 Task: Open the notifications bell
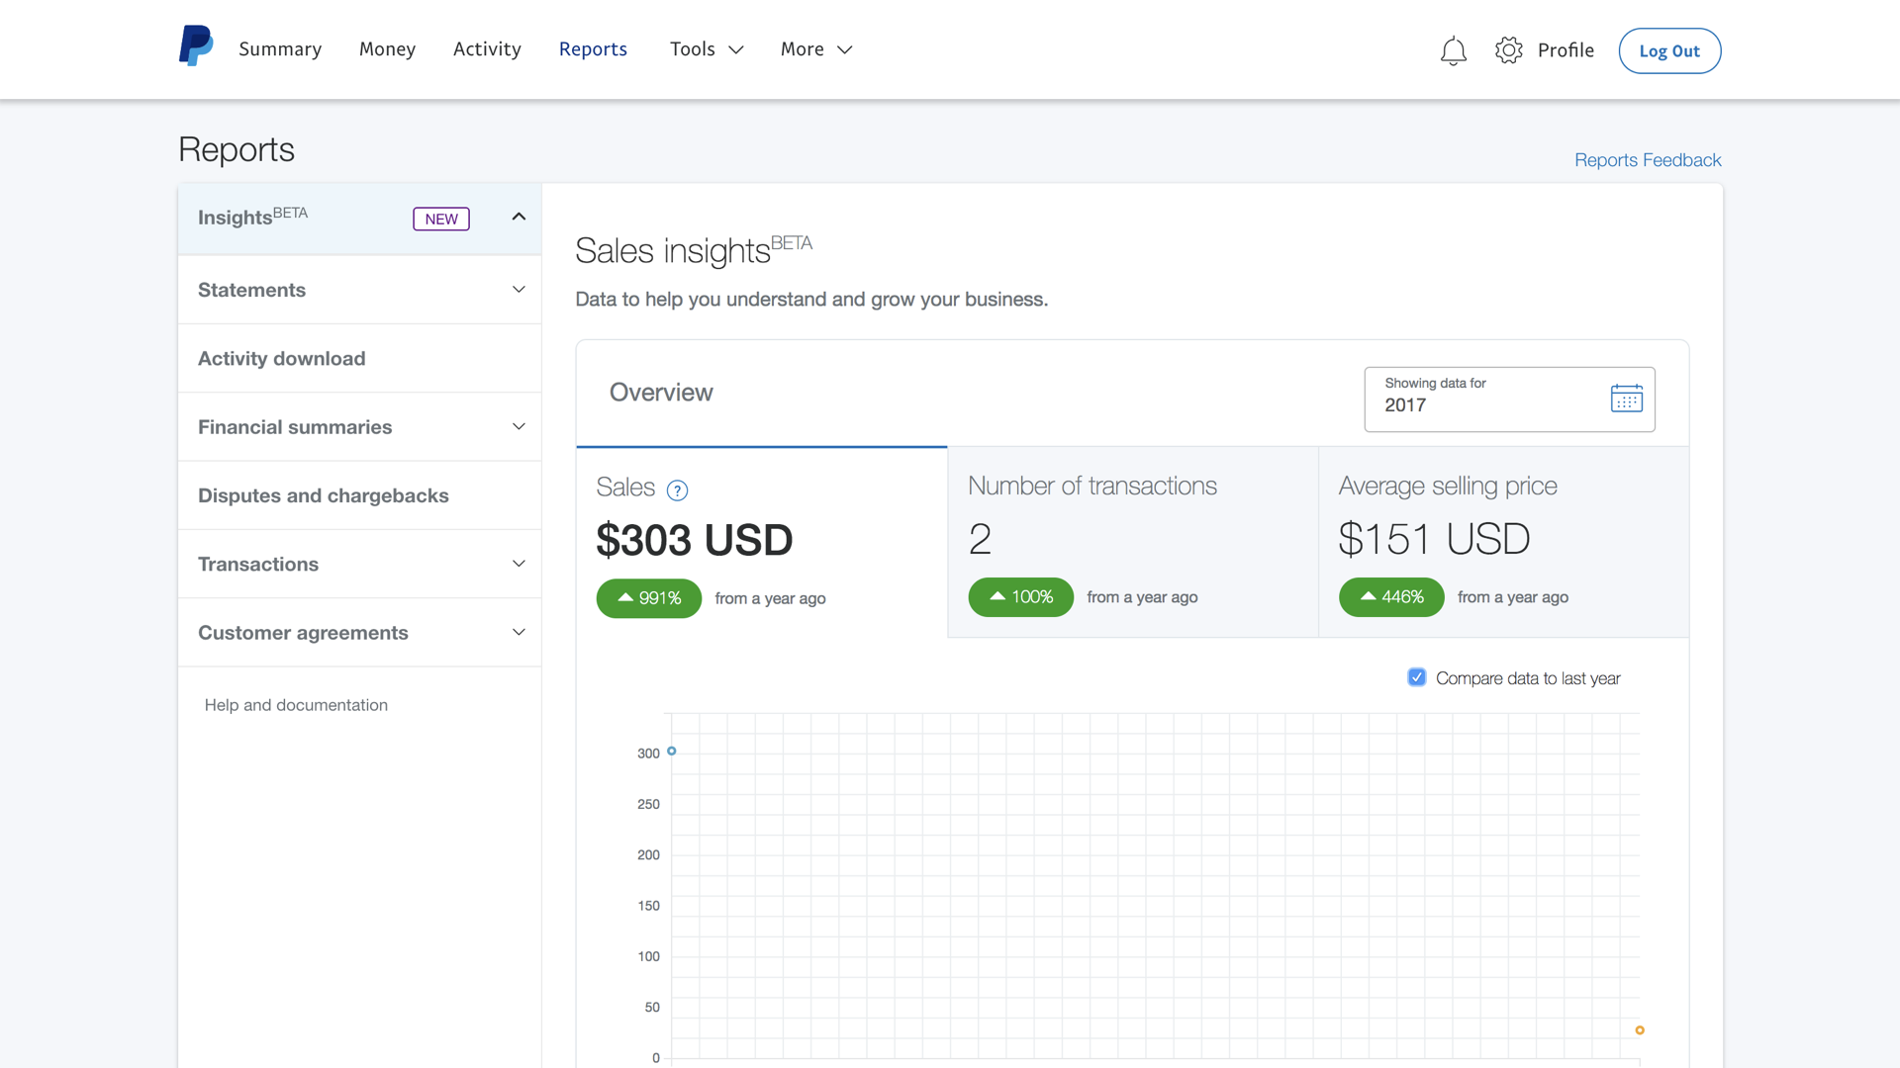point(1453,50)
